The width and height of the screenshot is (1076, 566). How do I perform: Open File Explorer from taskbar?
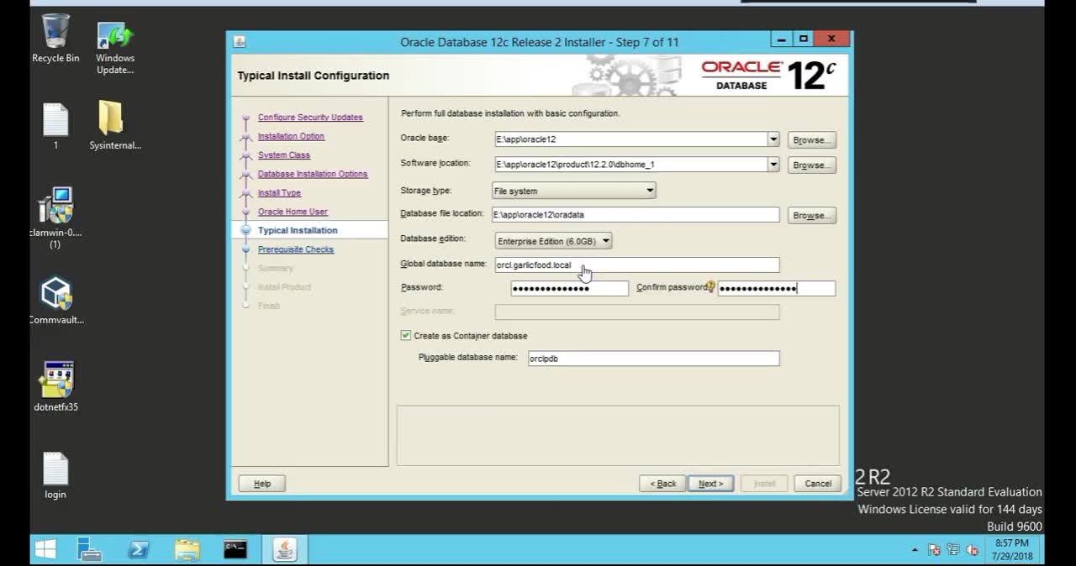tap(187, 549)
